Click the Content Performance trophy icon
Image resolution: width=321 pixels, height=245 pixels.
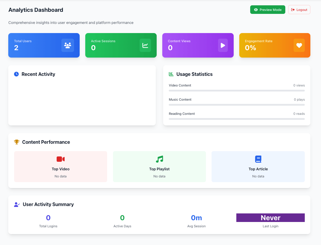[x=17, y=142]
